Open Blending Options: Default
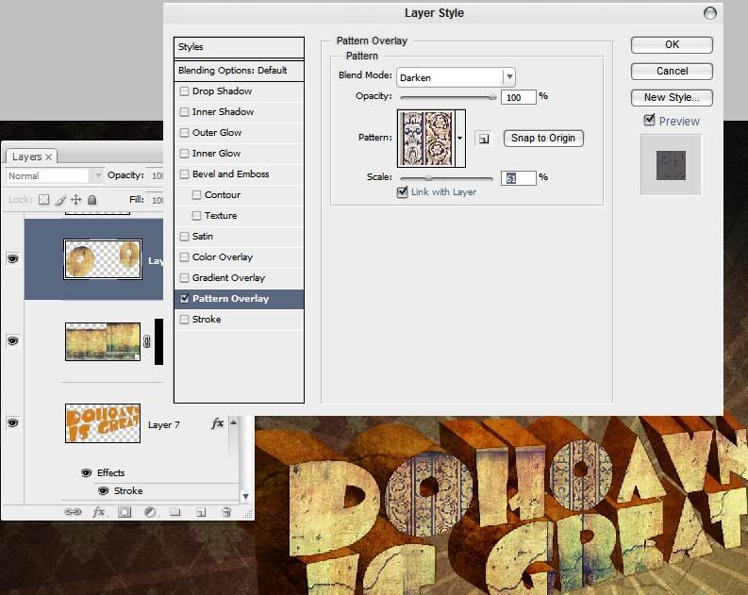Viewport: 748px width, 595px height. [x=239, y=71]
